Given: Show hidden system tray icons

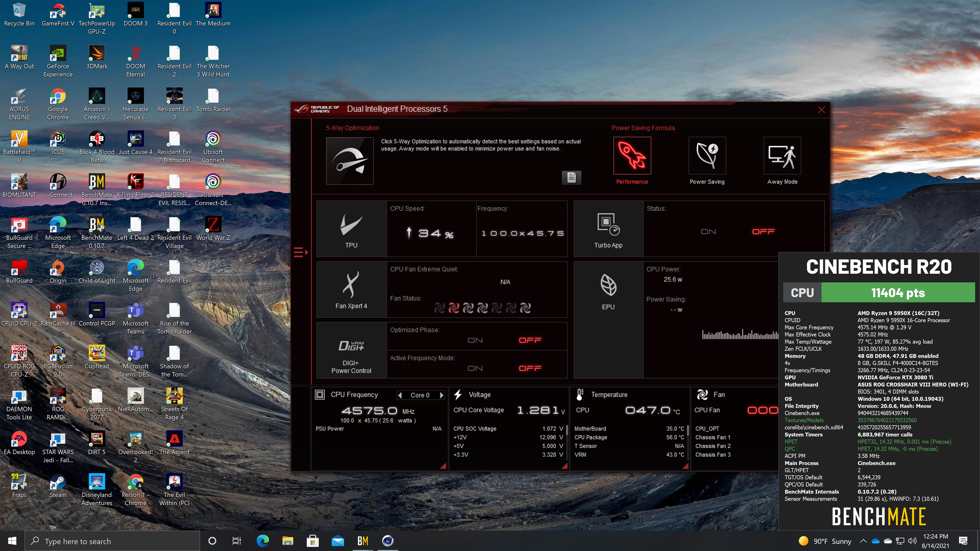Looking at the screenshot, I should coord(863,541).
